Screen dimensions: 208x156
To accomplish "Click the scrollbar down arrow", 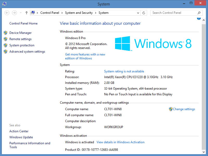I will (x=204, y=152).
